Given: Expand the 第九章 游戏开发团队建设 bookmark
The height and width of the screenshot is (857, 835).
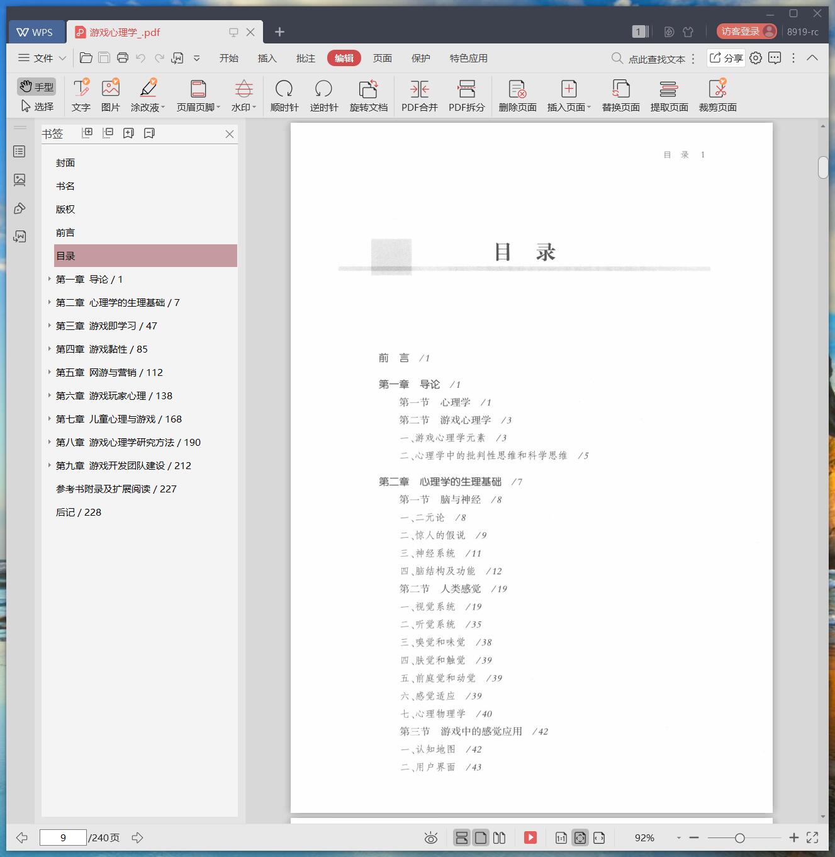Looking at the screenshot, I should (x=49, y=465).
